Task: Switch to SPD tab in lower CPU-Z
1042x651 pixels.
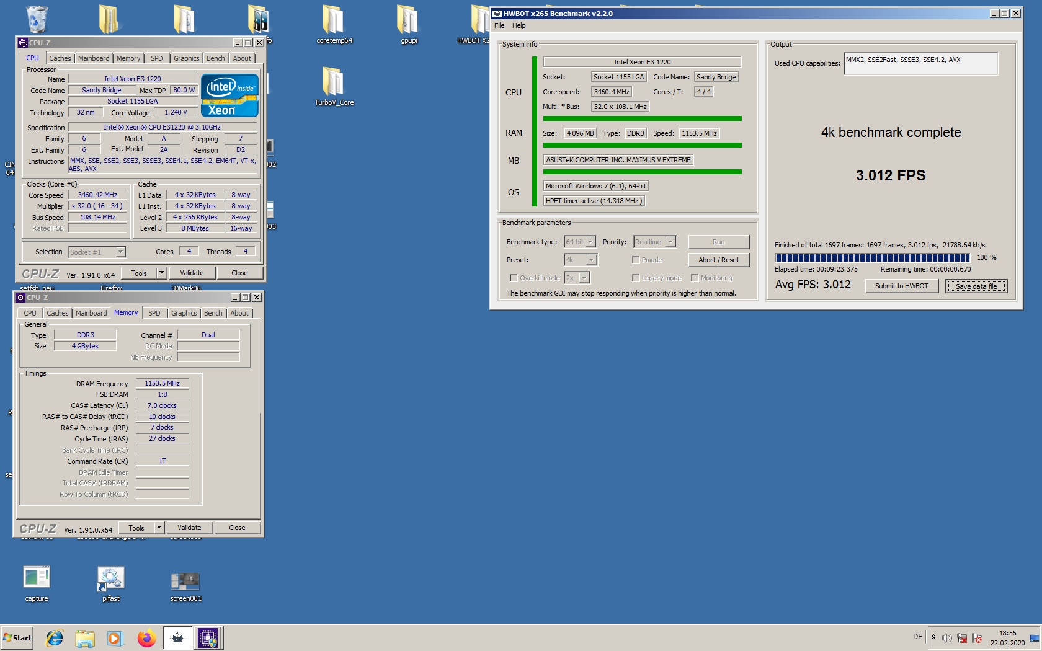Action: point(154,313)
